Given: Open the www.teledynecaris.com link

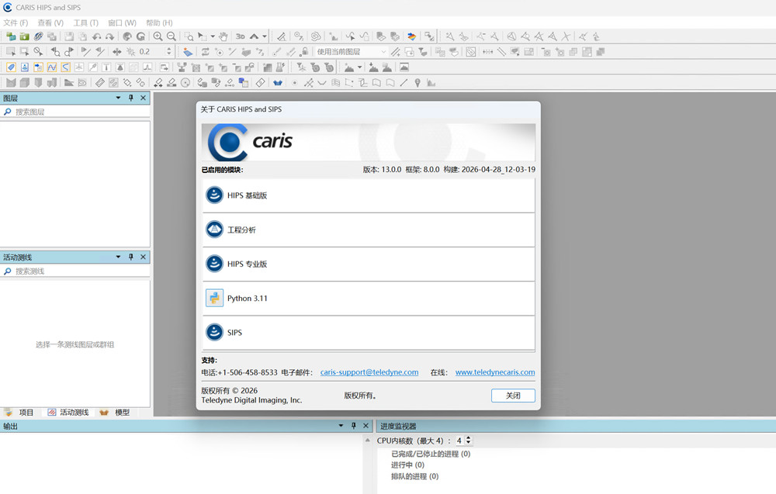Looking at the screenshot, I should (x=495, y=372).
